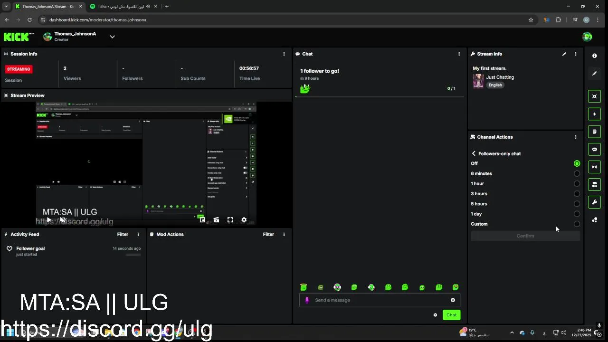Screen dimensions: 608x342
Task: Filter the Activity Feed
Action: click(123, 234)
